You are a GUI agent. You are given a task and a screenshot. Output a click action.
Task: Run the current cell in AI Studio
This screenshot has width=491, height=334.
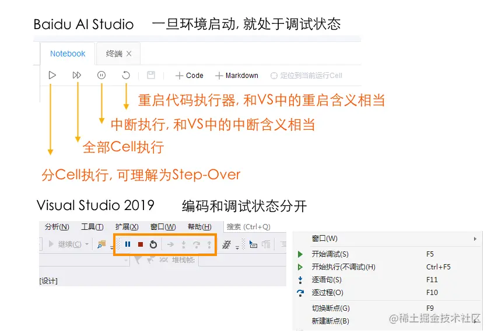[x=52, y=75]
